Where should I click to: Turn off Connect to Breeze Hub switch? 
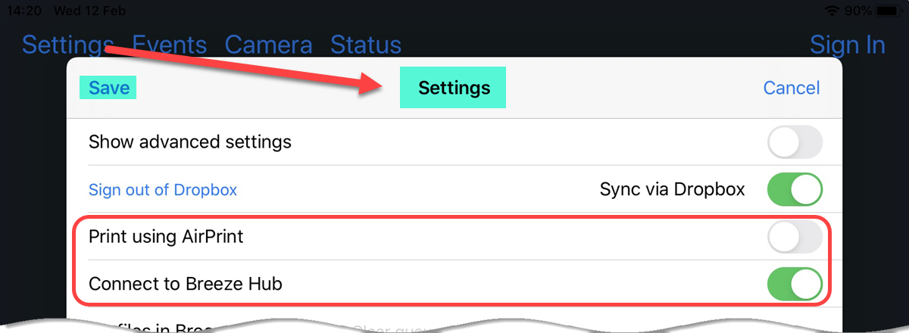coord(795,284)
